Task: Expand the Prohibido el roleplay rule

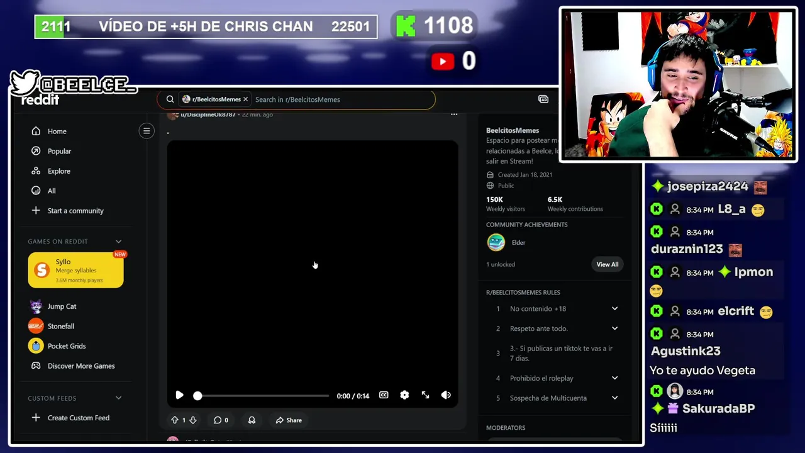Action: pos(555,378)
